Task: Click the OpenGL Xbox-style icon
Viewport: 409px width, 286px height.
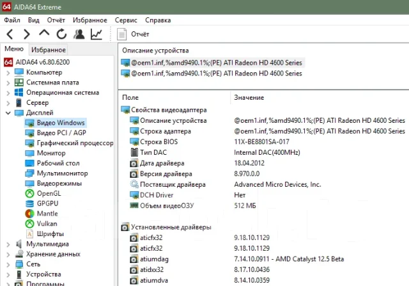Action: pyautogui.click(x=29, y=193)
